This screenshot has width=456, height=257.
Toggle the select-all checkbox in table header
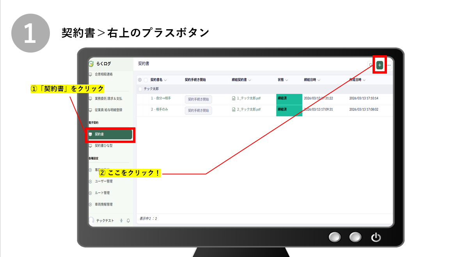point(146,80)
